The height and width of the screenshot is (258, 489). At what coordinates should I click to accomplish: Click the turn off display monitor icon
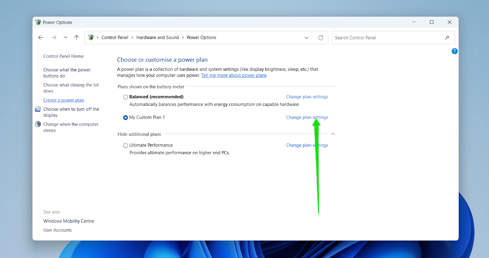[38, 109]
